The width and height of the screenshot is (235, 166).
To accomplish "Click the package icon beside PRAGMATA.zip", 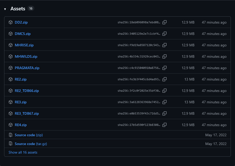I will click(11, 68).
